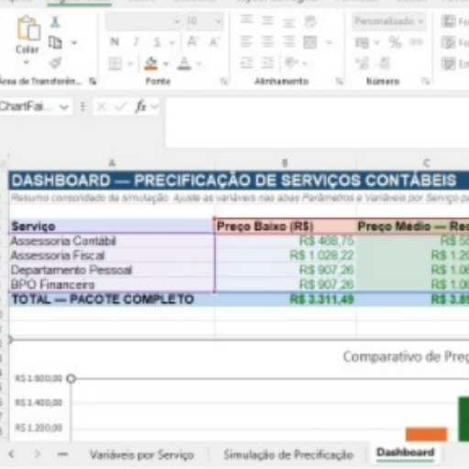Toggle the wrap text icon

click(x=311, y=21)
